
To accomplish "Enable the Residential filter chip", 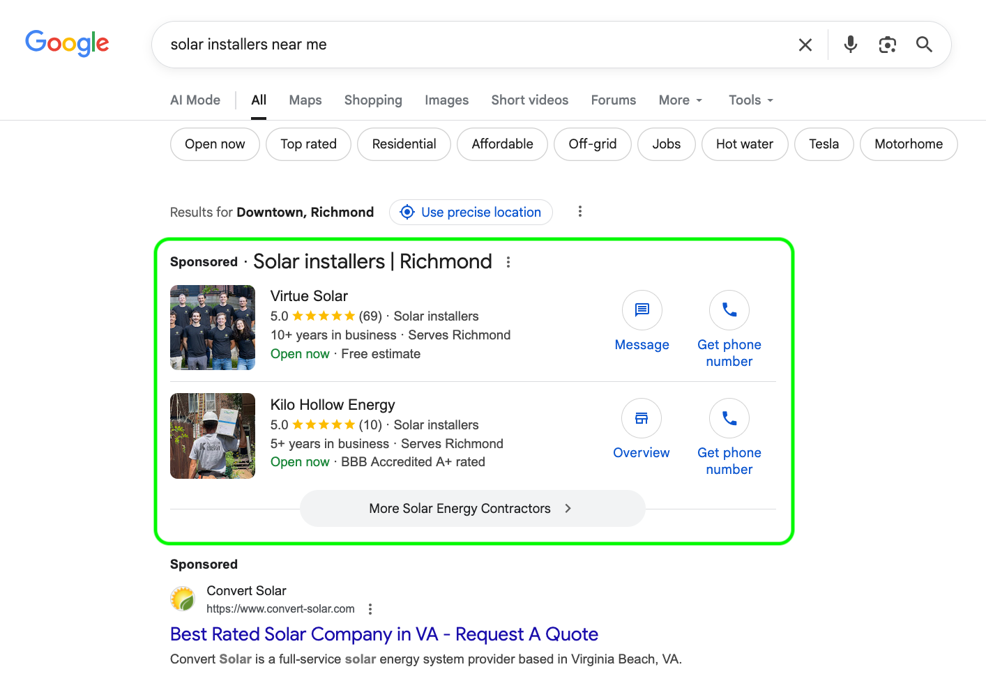I will (x=404, y=144).
